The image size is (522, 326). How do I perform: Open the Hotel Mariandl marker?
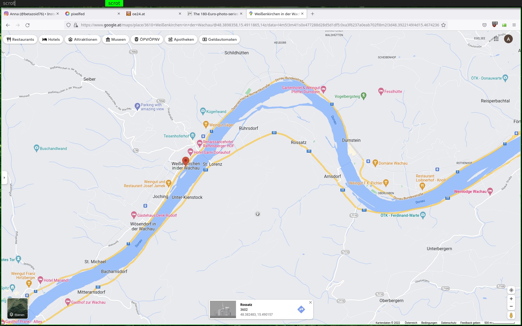[41, 280]
